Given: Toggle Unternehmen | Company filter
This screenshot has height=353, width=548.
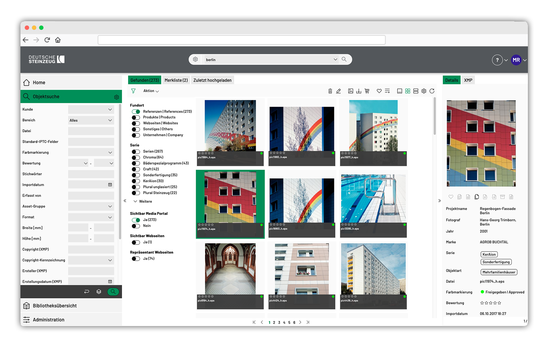Looking at the screenshot, I should click(136, 135).
